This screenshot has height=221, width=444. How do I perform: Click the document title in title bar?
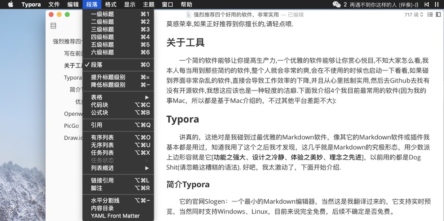(236, 14)
